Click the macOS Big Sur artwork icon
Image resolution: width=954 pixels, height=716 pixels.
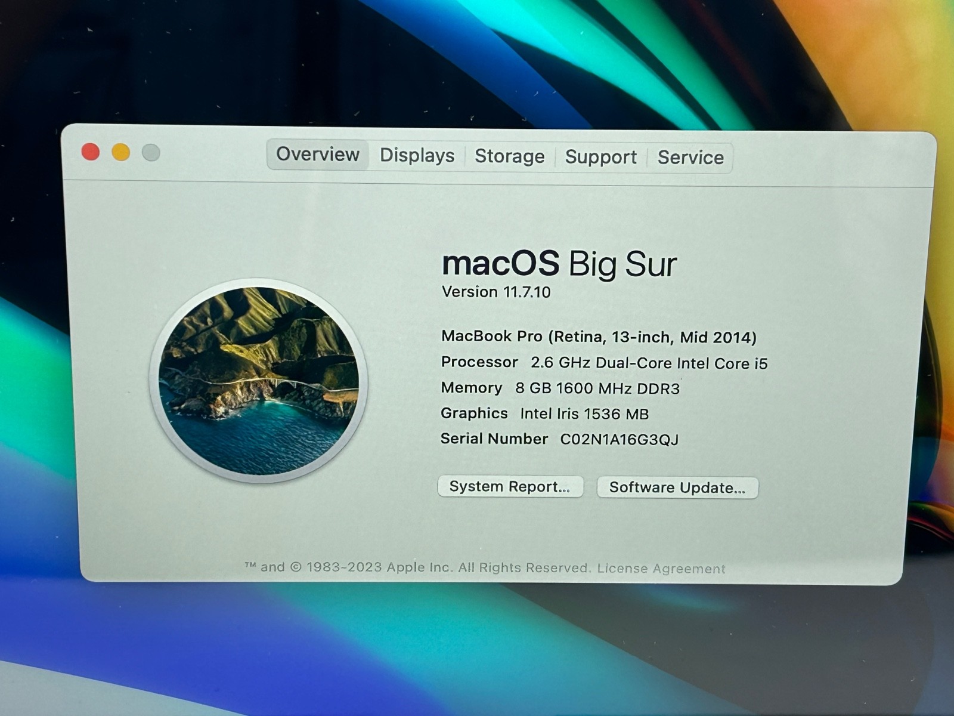pos(258,381)
